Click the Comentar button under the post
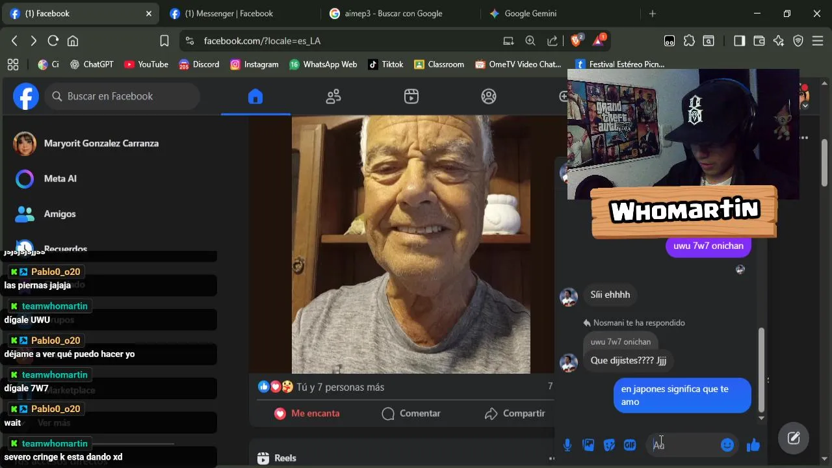832x468 pixels. tap(411, 413)
